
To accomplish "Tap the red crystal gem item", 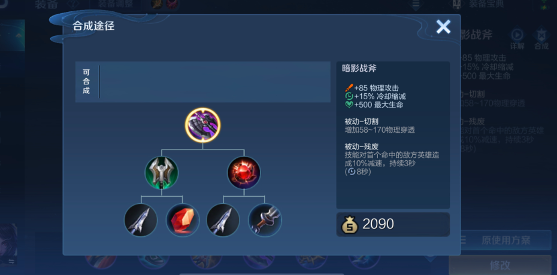I will coord(183,220).
